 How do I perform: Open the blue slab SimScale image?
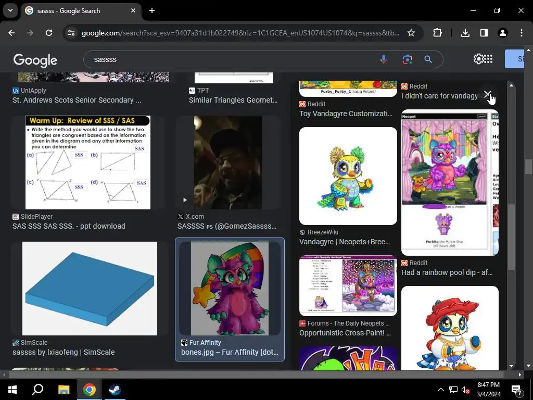(90, 289)
